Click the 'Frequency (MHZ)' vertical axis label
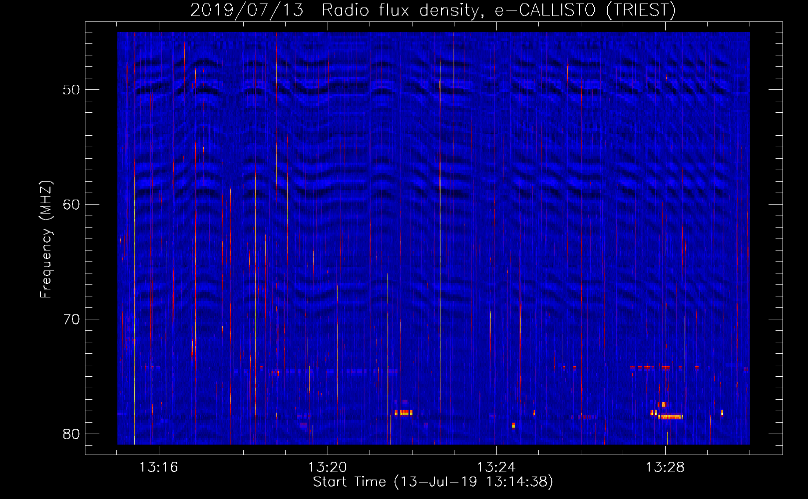The height and width of the screenshot is (499, 808). pos(46,239)
